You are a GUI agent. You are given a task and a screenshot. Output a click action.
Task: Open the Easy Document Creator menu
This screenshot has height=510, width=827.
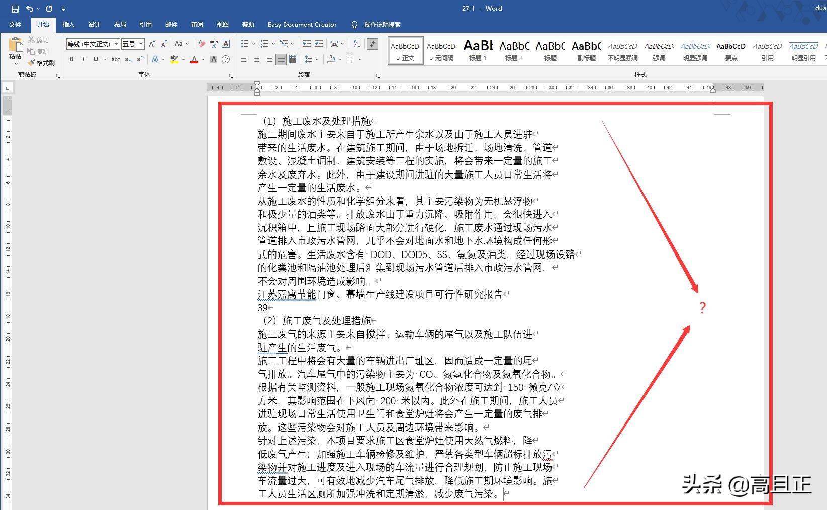point(302,24)
